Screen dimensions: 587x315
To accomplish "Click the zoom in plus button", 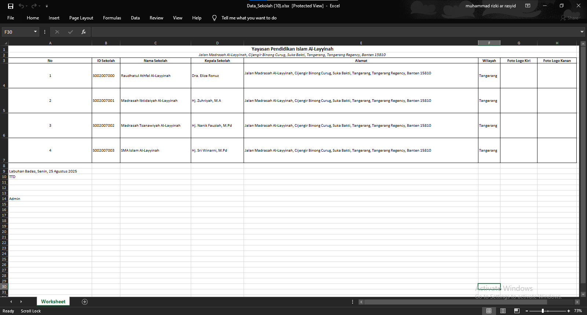I will (x=569, y=311).
